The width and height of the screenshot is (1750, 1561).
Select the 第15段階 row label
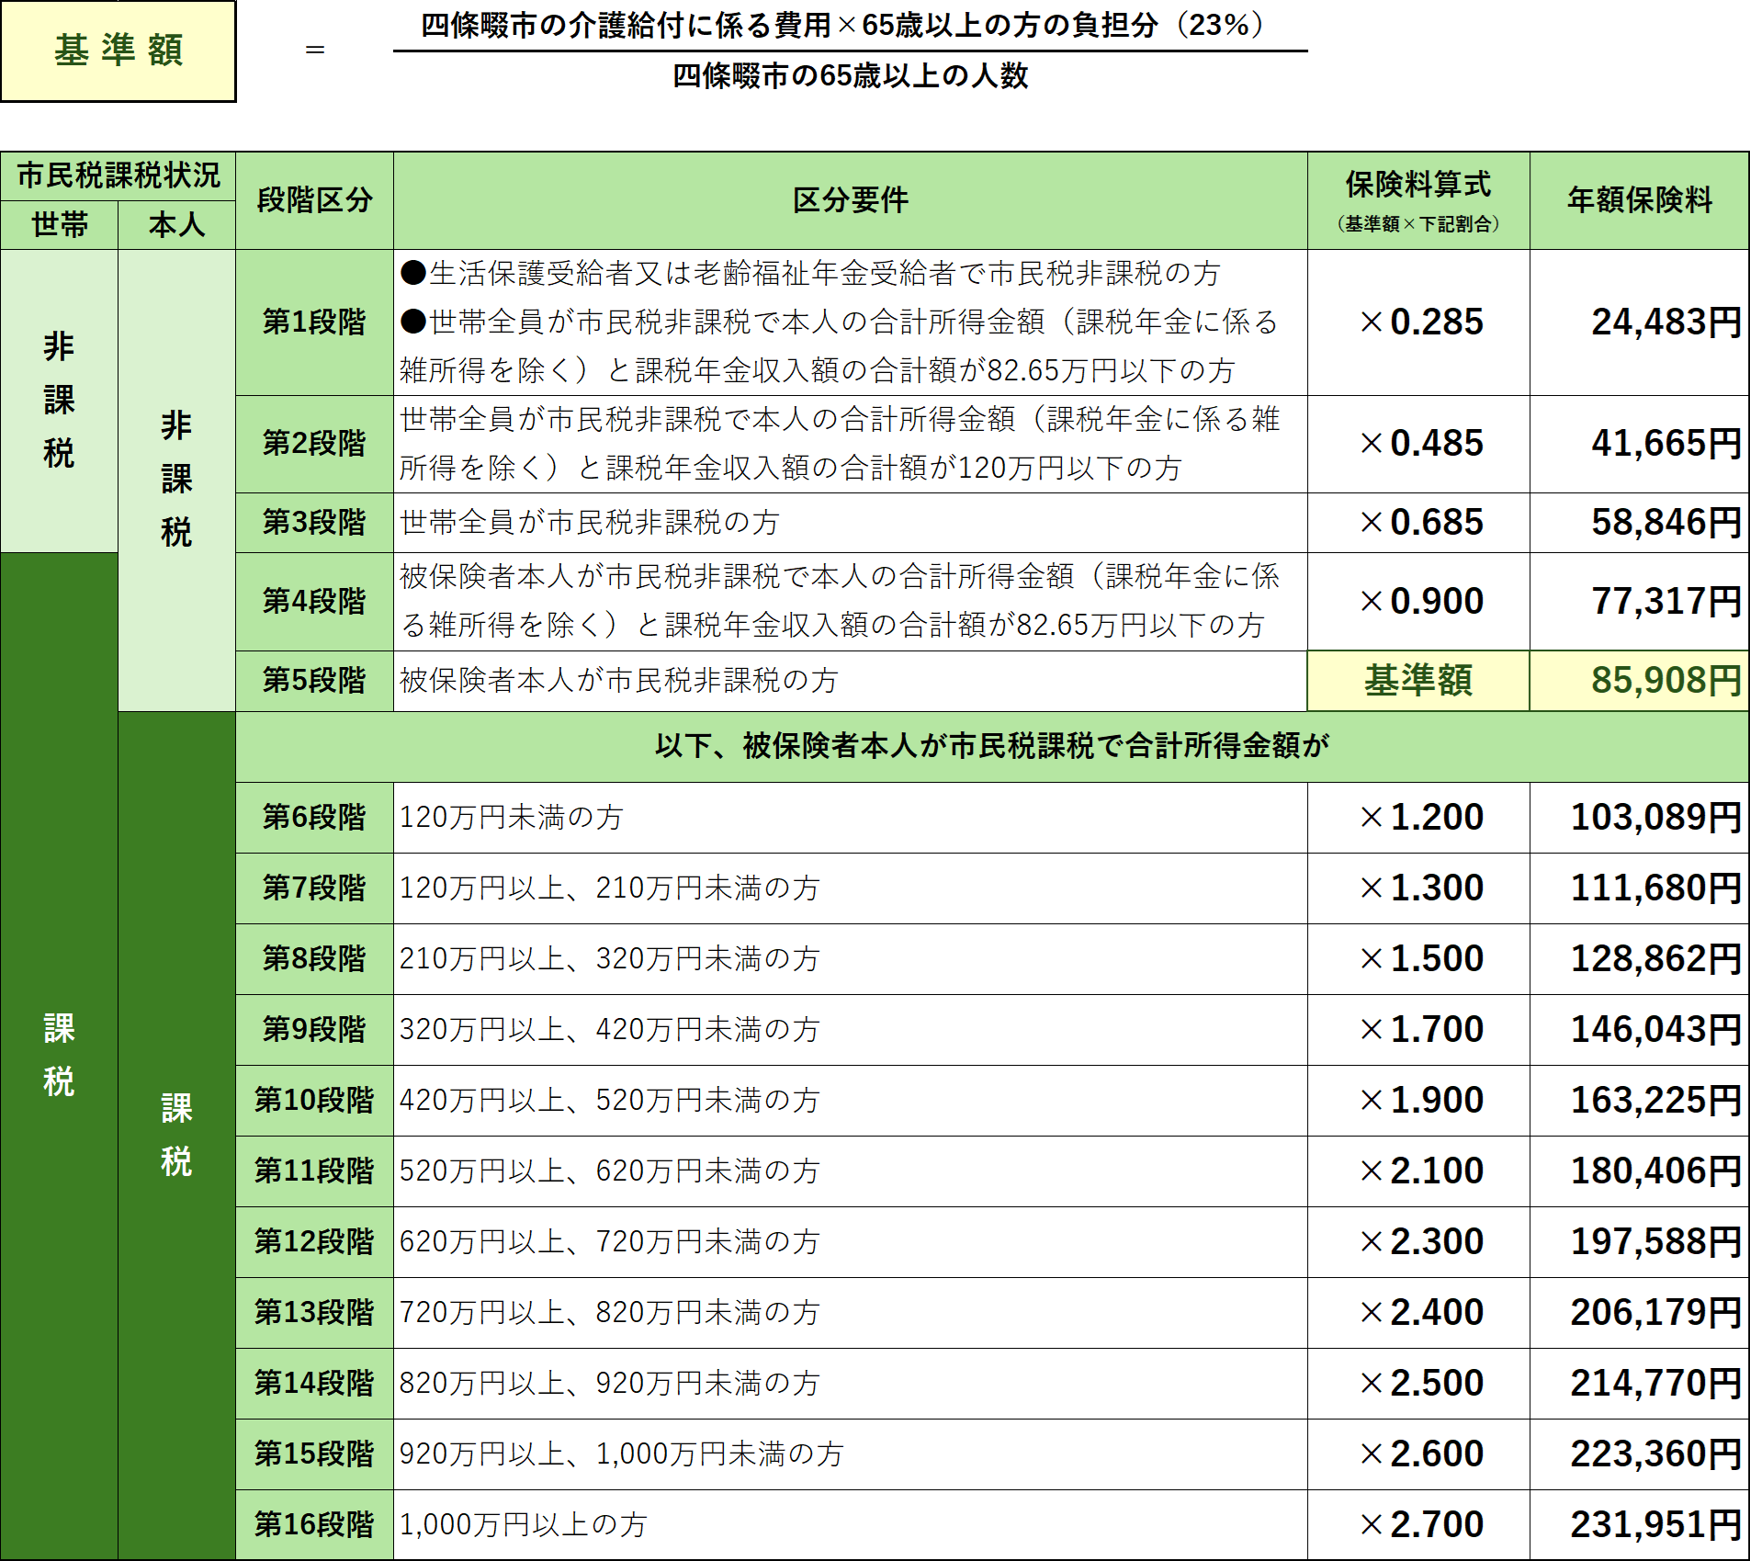point(314,1454)
